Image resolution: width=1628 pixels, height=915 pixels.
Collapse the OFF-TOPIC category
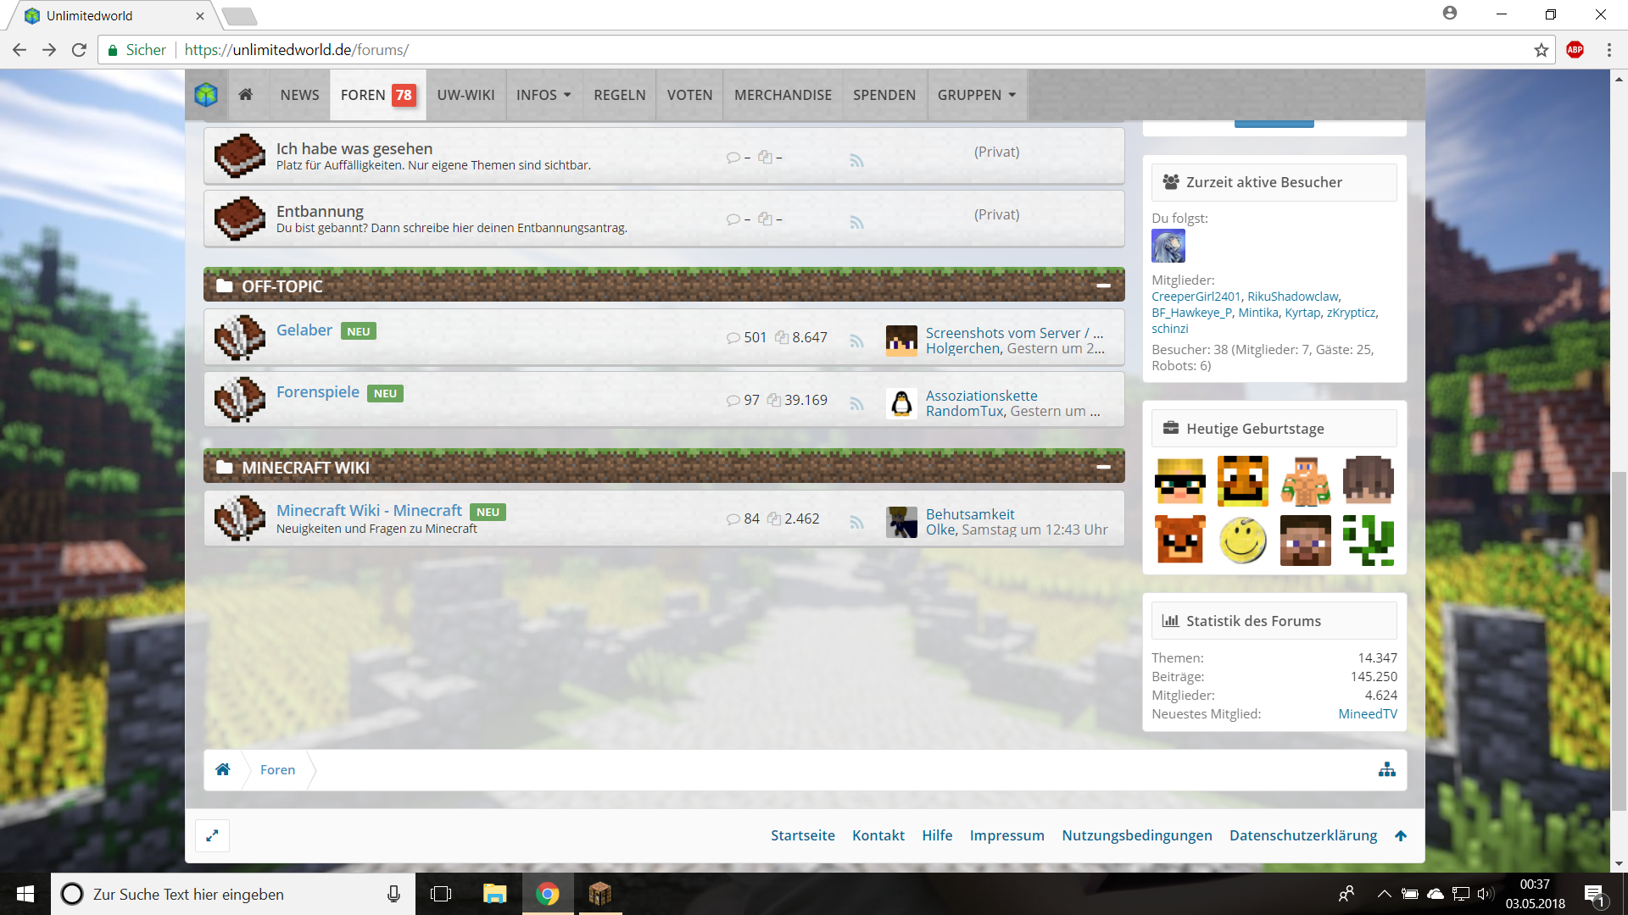pyautogui.click(x=1103, y=286)
